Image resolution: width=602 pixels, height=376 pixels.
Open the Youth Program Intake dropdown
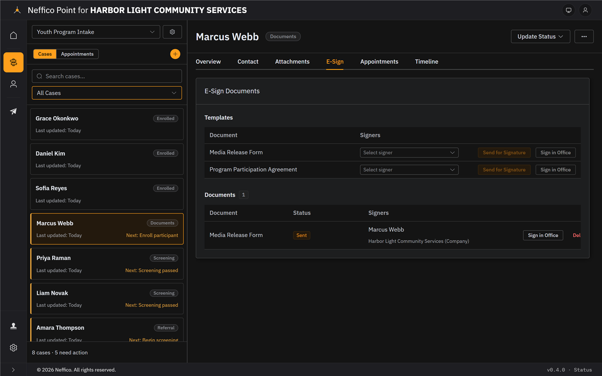pos(96,32)
